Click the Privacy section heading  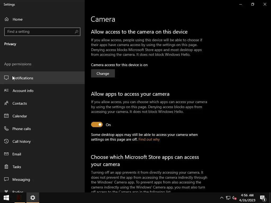(x=10, y=44)
